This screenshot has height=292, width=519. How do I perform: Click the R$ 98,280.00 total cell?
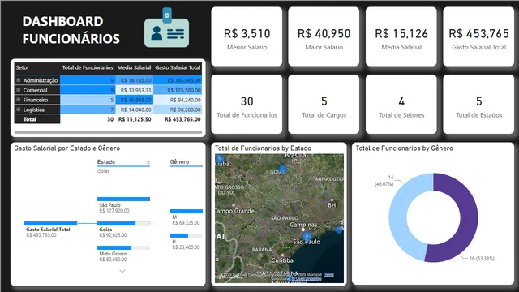[x=178, y=109]
